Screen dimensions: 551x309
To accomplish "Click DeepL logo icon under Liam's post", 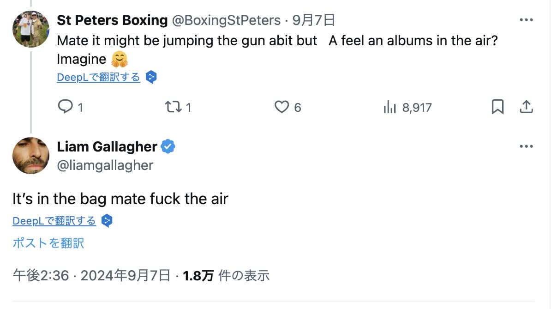I will pos(107,221).
